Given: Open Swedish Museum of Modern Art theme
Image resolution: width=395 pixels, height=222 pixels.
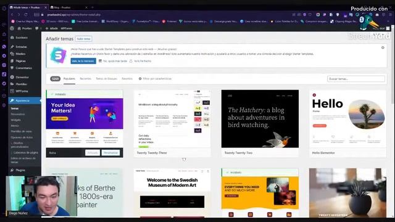Looking at the screenshot, I should [x=172, y=192].
